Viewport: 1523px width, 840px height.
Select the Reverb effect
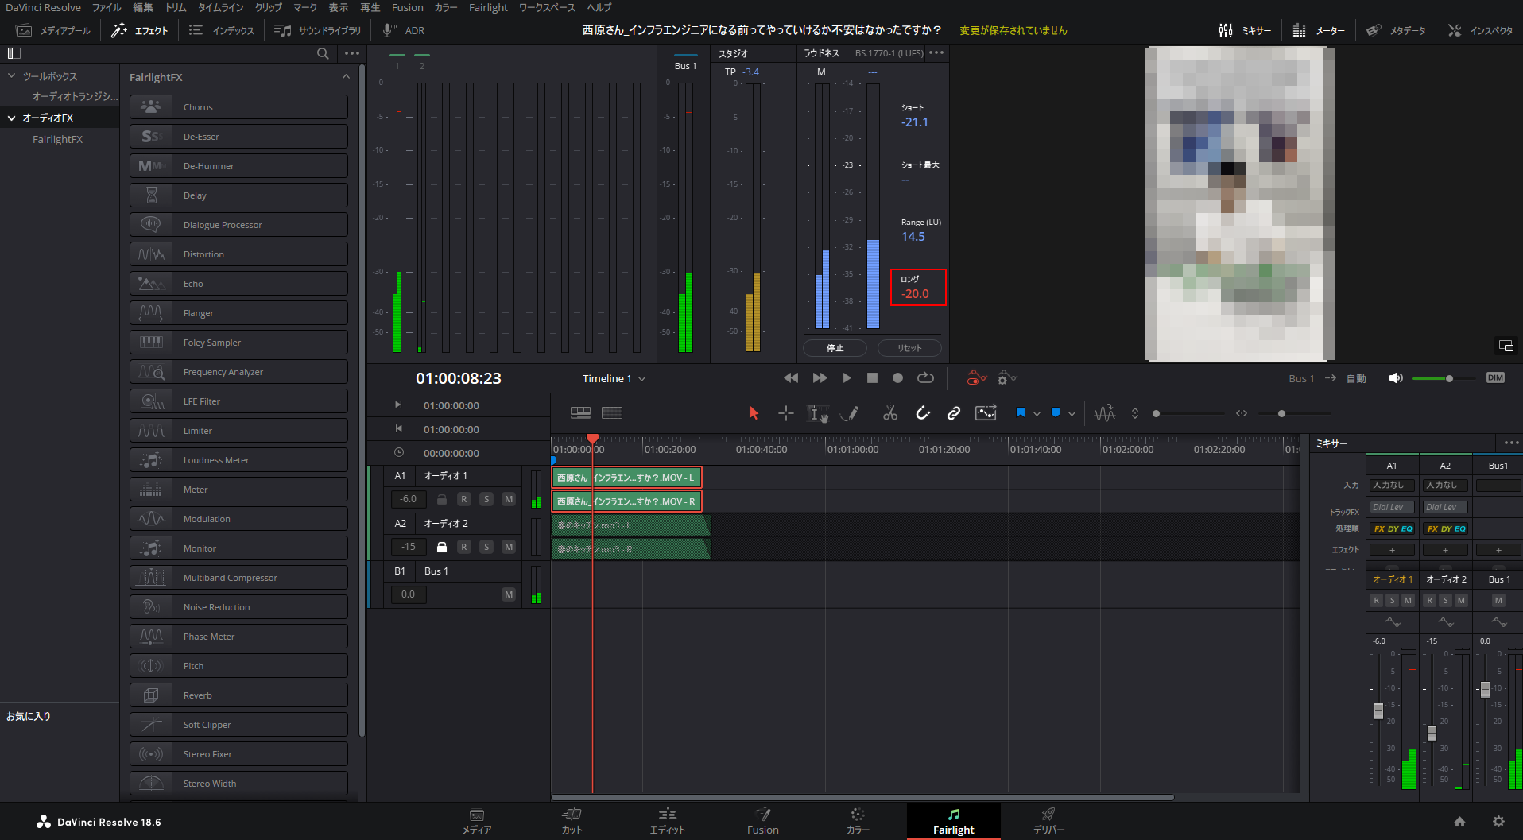click(238, 695)
